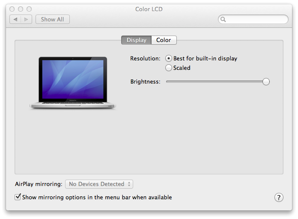The width and height of the screenshot is (298, 219).
Task: Switch to the Color tab
Action: click(164, 40)
